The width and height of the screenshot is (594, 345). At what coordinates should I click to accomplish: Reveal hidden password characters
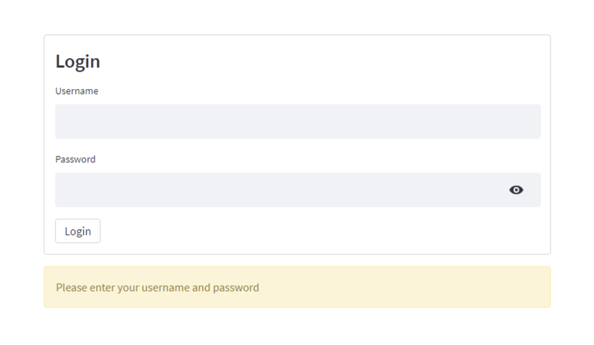(516, 190)
